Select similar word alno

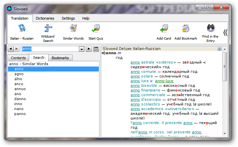click(x=18, y=79)
